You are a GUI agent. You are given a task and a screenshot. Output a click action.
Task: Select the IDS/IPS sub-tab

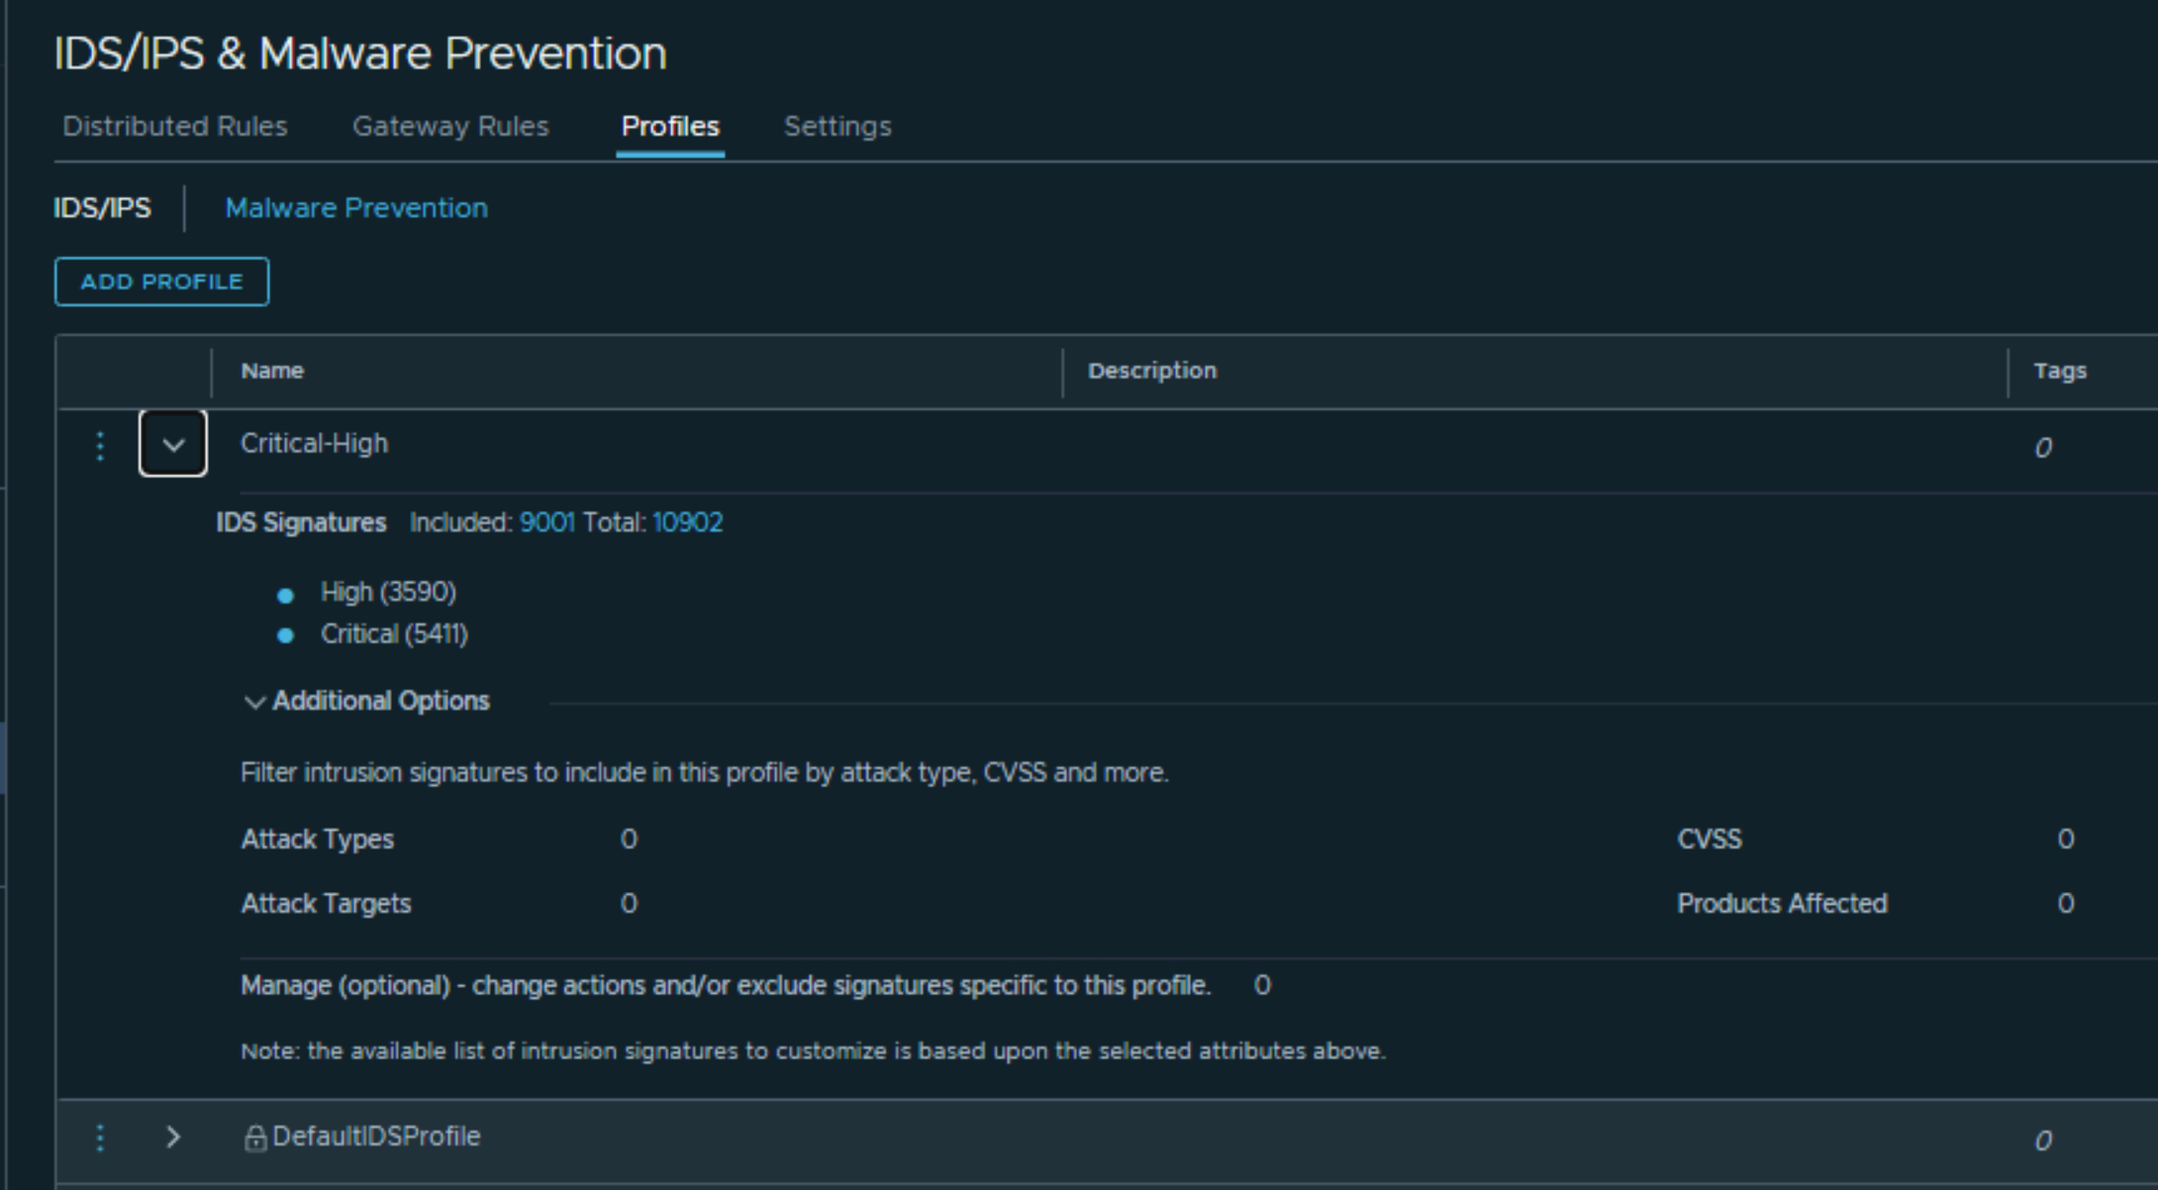(x=102, y=208)
